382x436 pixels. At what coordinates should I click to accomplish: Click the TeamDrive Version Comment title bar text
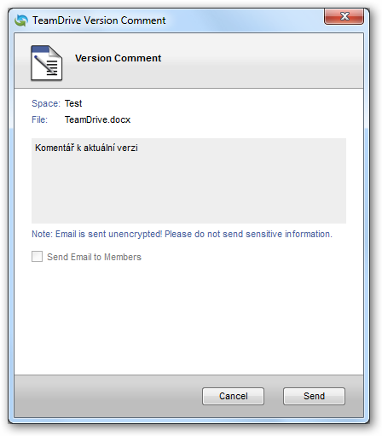click(99, 20)
